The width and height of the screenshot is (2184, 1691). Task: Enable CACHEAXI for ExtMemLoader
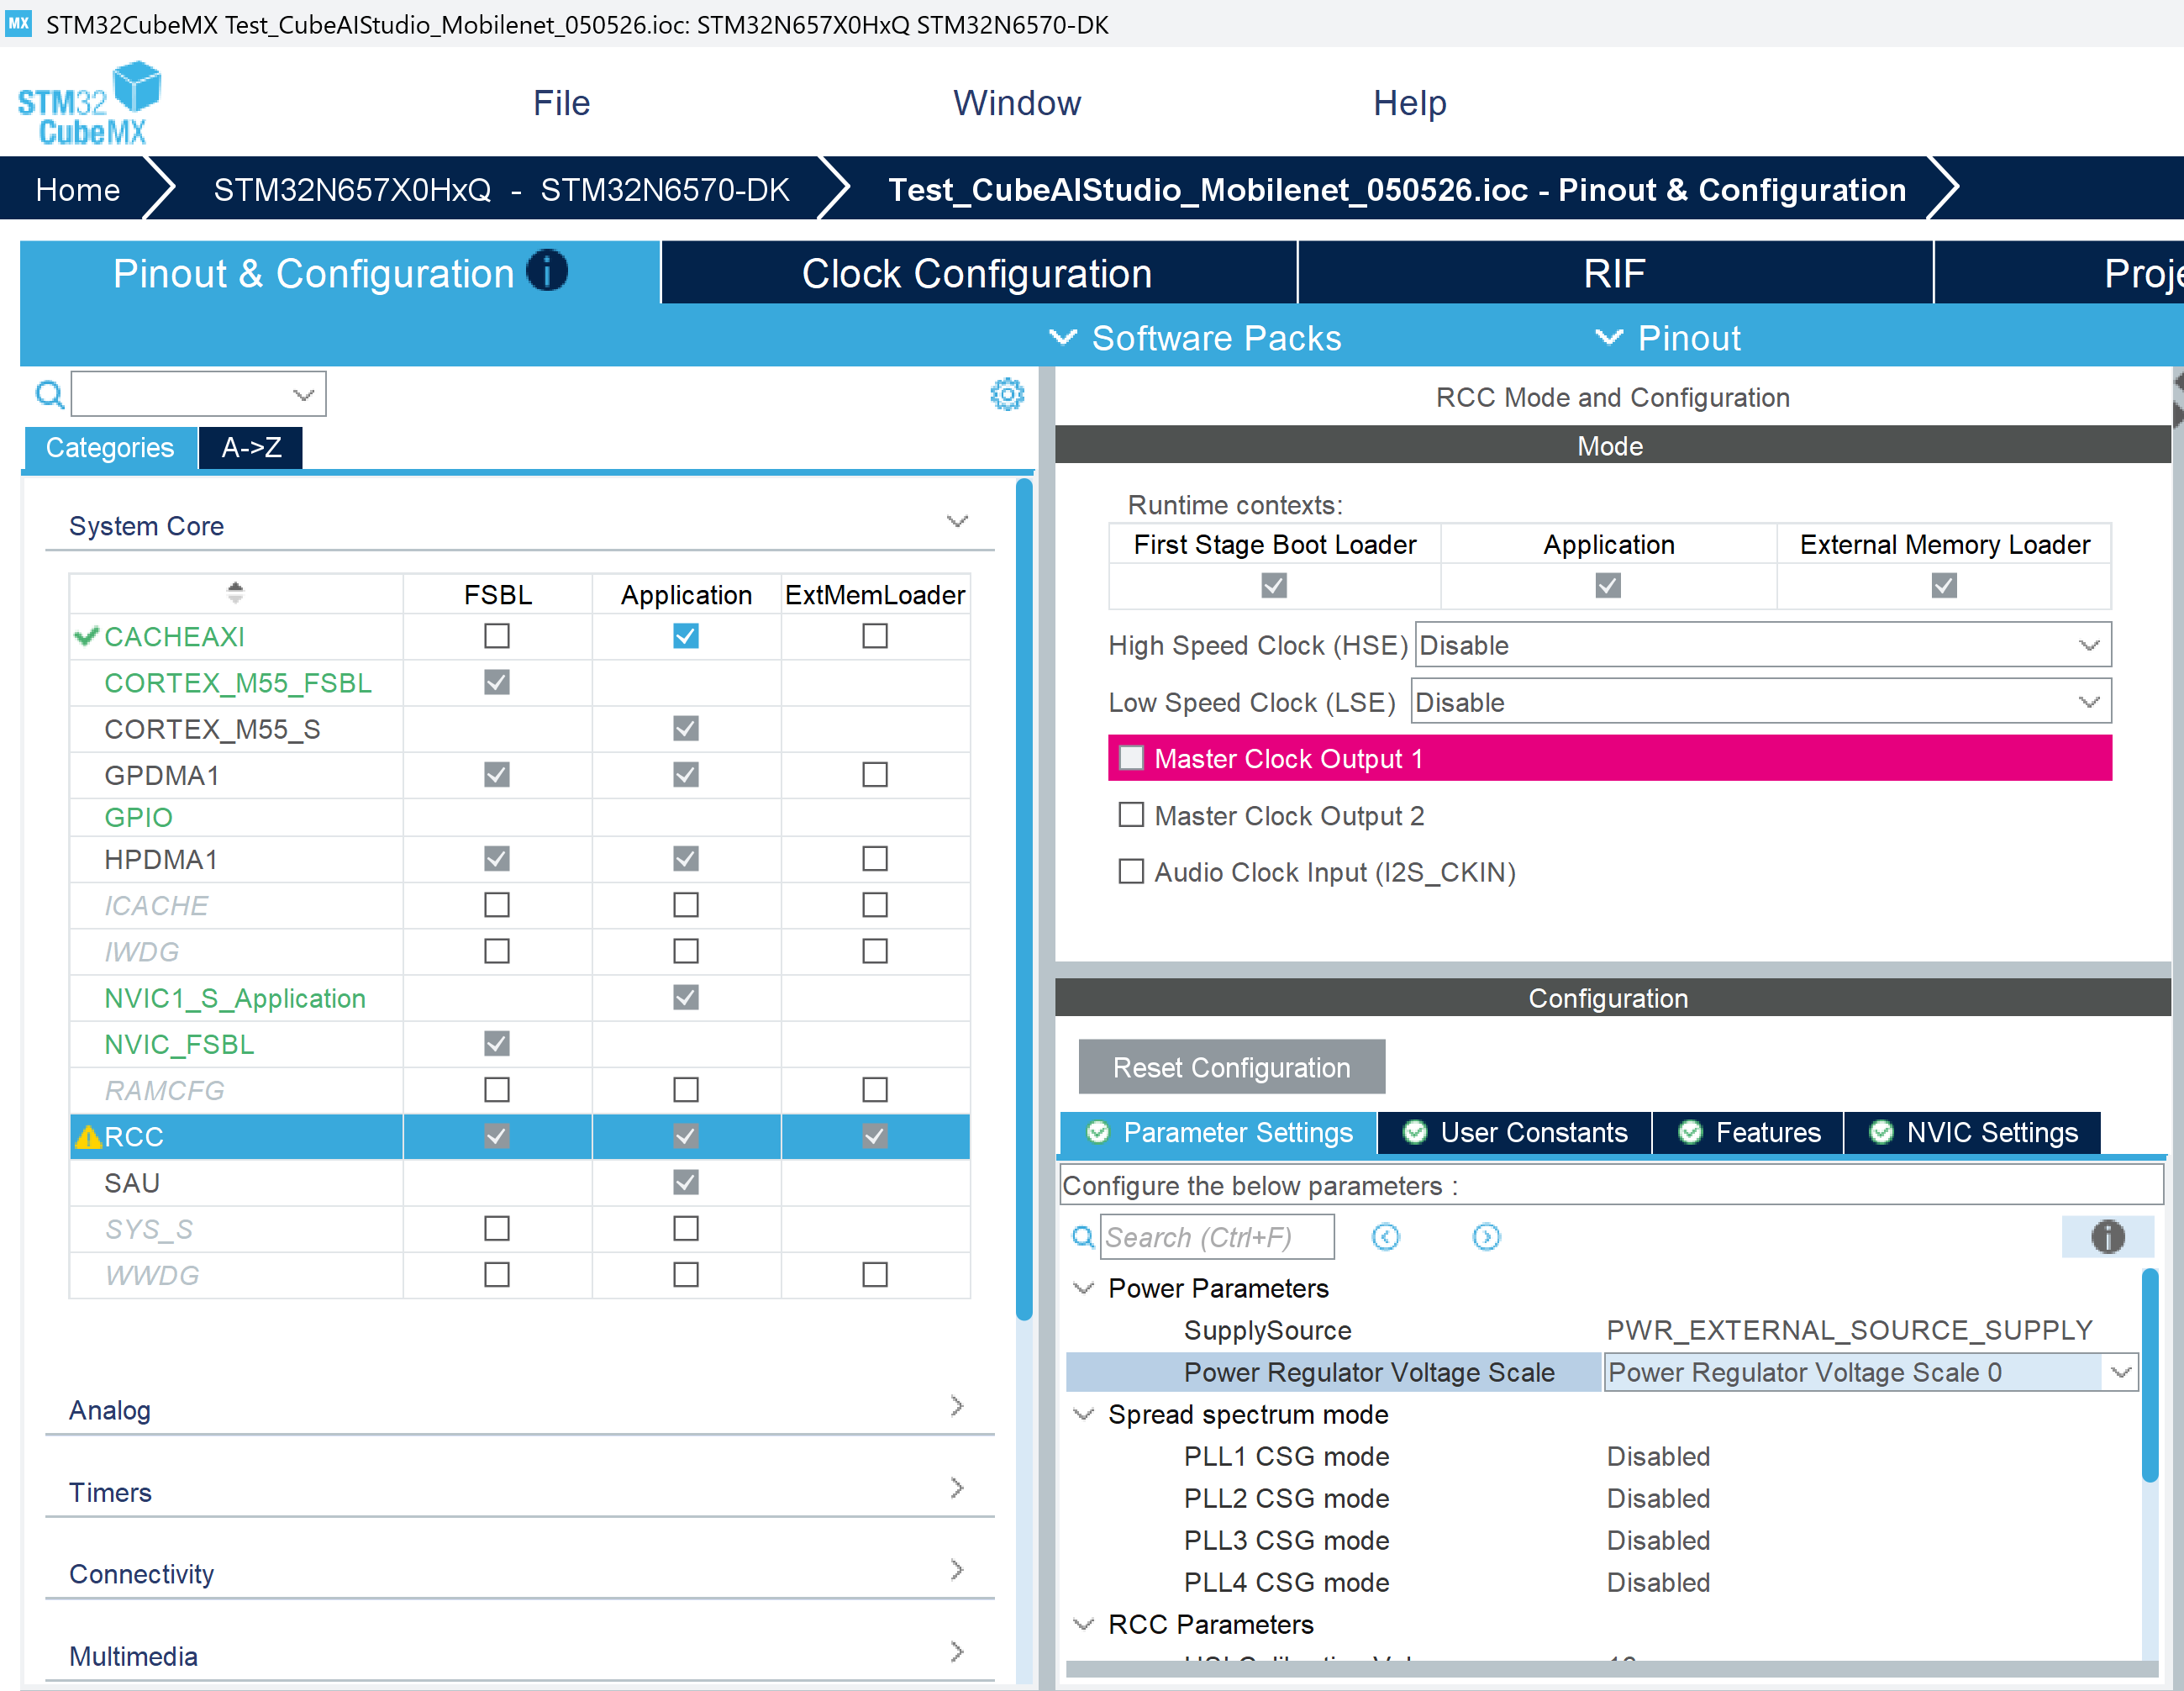click(x=875, y=636)
